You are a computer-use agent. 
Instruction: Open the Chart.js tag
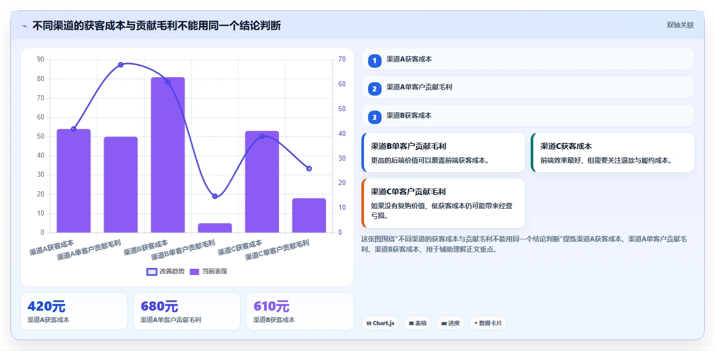[x=380, y=323]
